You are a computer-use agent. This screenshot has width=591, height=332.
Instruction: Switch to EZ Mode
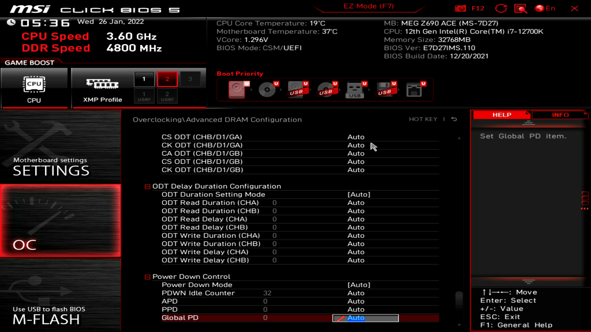(368, 6)
